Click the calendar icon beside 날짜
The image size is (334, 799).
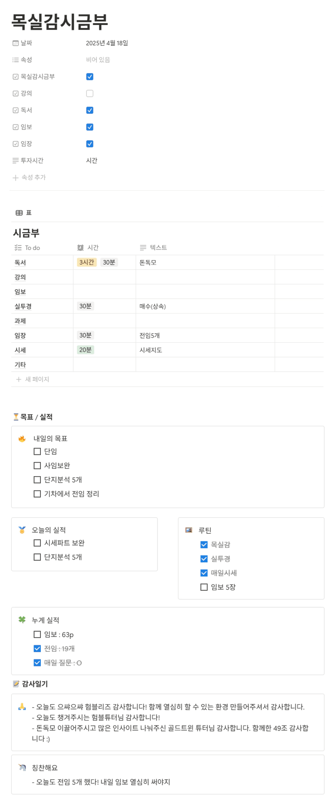(x=15, y=43)
